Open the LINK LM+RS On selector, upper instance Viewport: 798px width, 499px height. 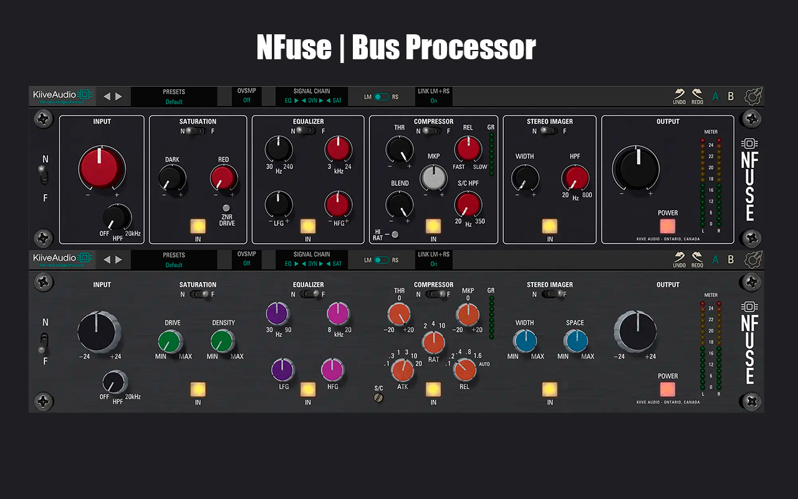point(433,97)
